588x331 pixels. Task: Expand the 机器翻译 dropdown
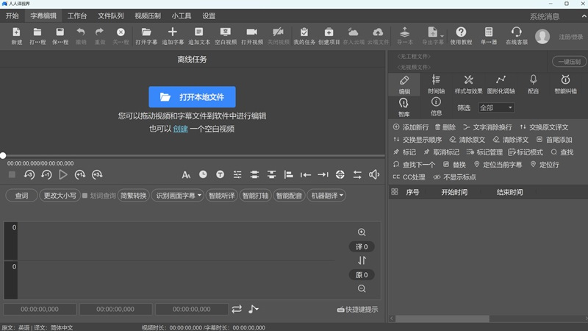(x=327, y=196)
